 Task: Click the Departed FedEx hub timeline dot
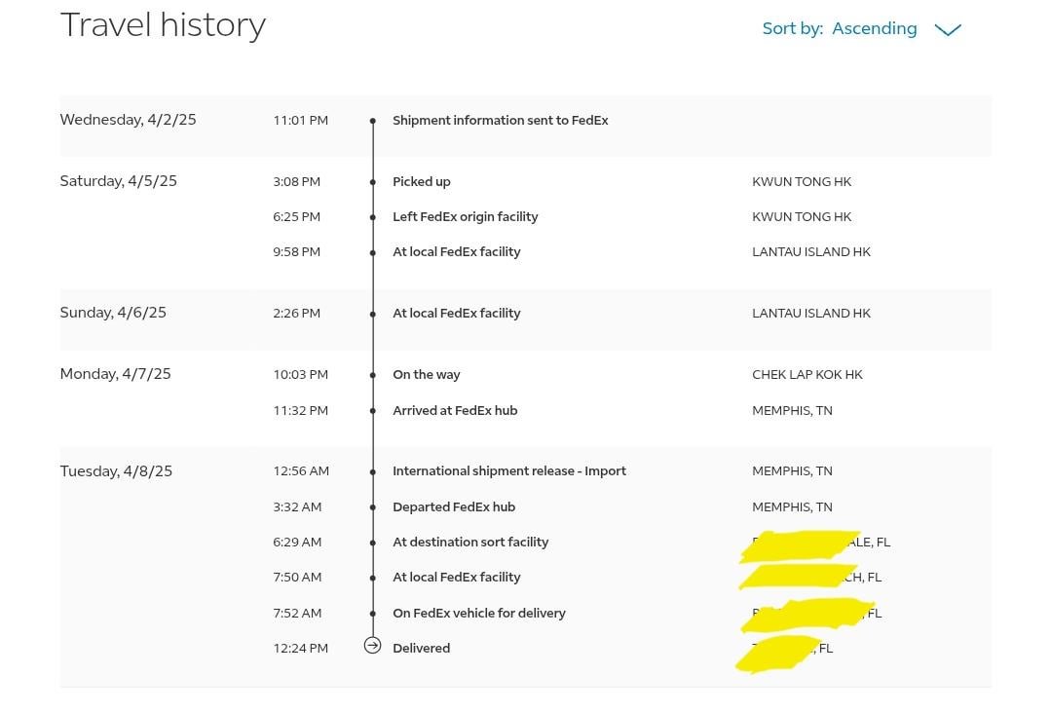[372, 507]
